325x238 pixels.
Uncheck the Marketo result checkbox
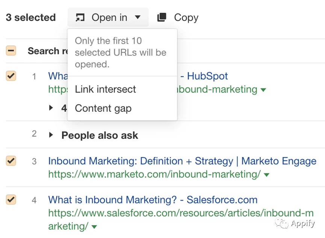pos(11,161)
